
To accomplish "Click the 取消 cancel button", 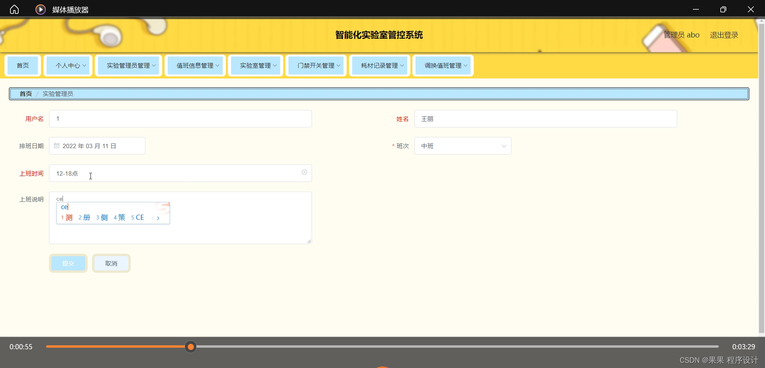I will click(x=111, y=263).
